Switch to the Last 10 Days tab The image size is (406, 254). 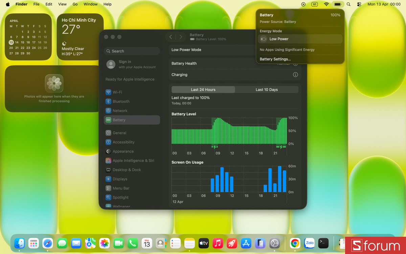[x=267, y=89]
